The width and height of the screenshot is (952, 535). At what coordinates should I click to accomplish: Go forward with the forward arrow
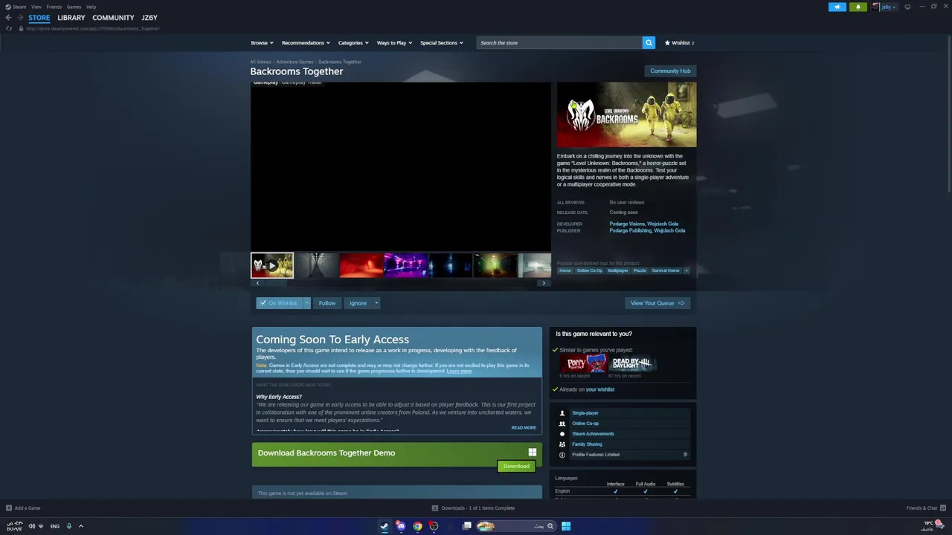click(20, 18)
